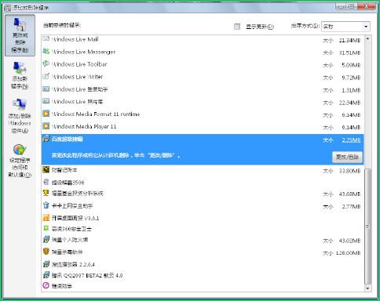The height and width of the screenshot is (301, 380).
Task: Click the shield icon of the 128.00MB program
Action: (46, 252)
